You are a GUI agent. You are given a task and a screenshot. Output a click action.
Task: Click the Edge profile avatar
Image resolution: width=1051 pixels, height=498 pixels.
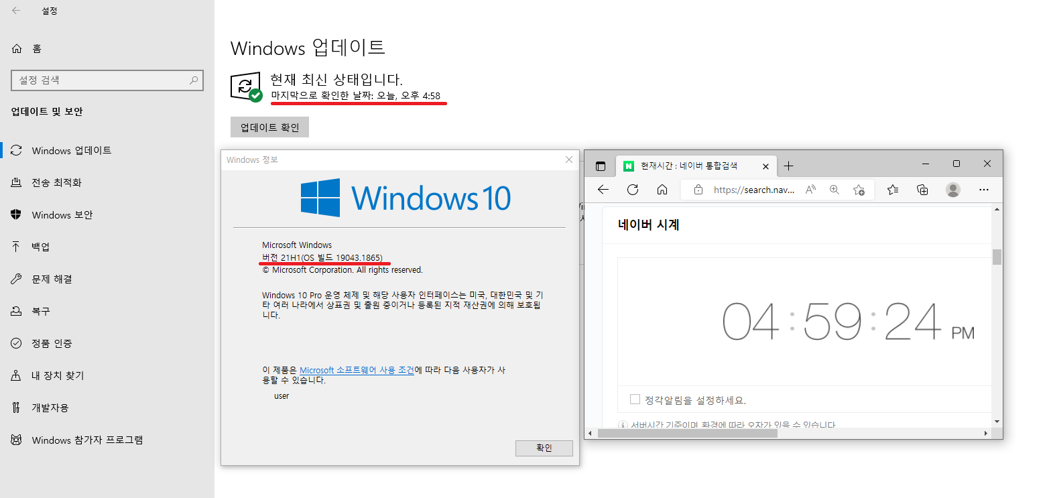click(952, 190)
